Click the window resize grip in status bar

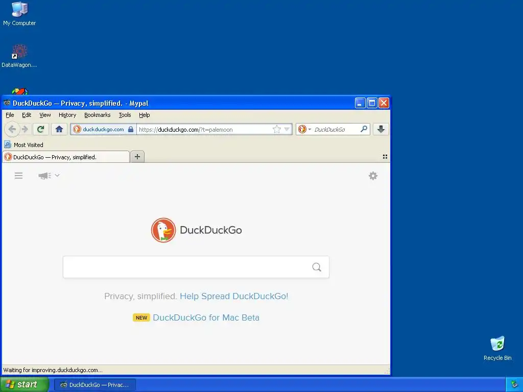click(x=387, y=371)
